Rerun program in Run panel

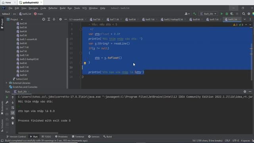pyautogui.click(x=7, y=97)
